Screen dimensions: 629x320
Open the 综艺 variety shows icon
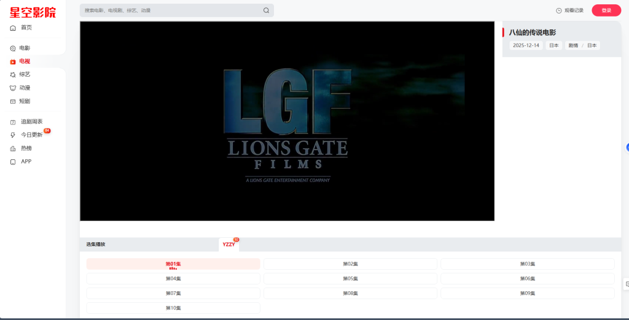point(13,74)
